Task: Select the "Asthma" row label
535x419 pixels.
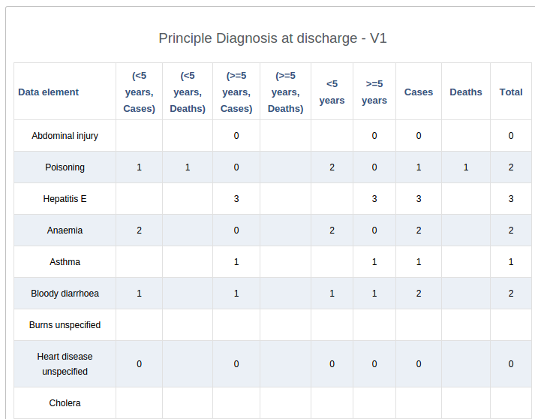Action: click(65, 262)
